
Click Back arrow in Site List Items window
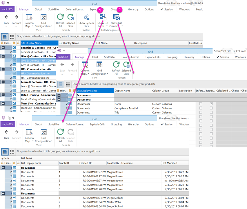(7, 132)
